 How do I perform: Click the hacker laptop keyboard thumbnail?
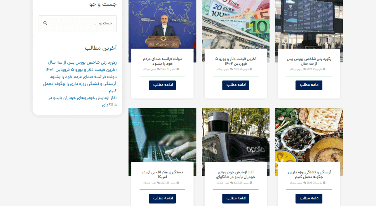[162, 135]
